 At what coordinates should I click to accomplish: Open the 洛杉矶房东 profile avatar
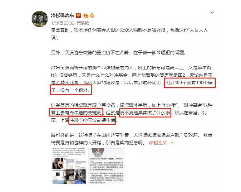click(x=40, y=19)
